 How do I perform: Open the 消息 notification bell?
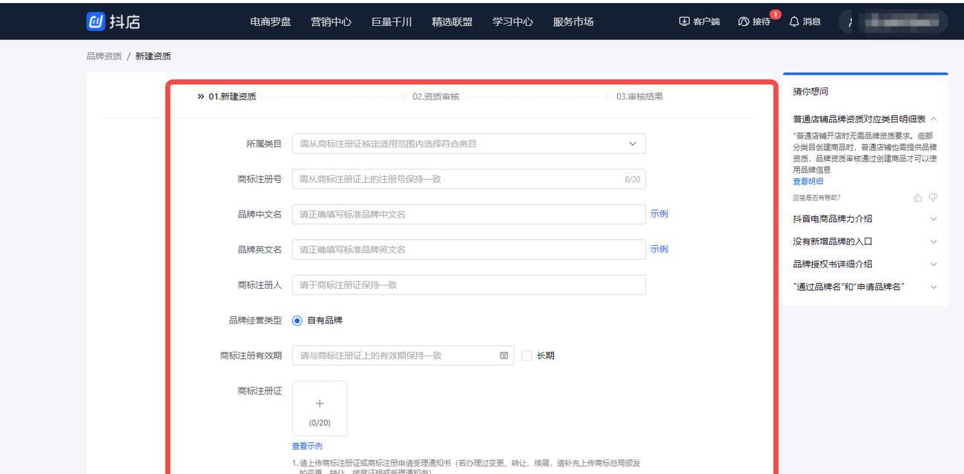794,21
